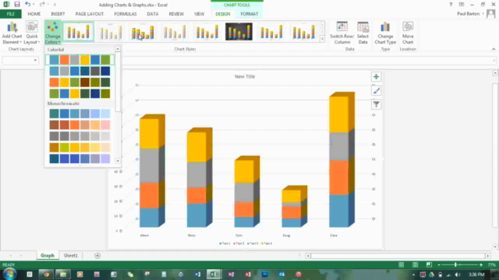
Task: Switch to the FORMULAS tab
Action: coord(126,14)
